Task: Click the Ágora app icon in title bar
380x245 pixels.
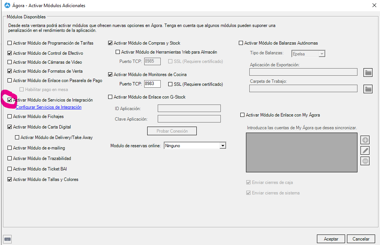Action: (x=8, y=5)
